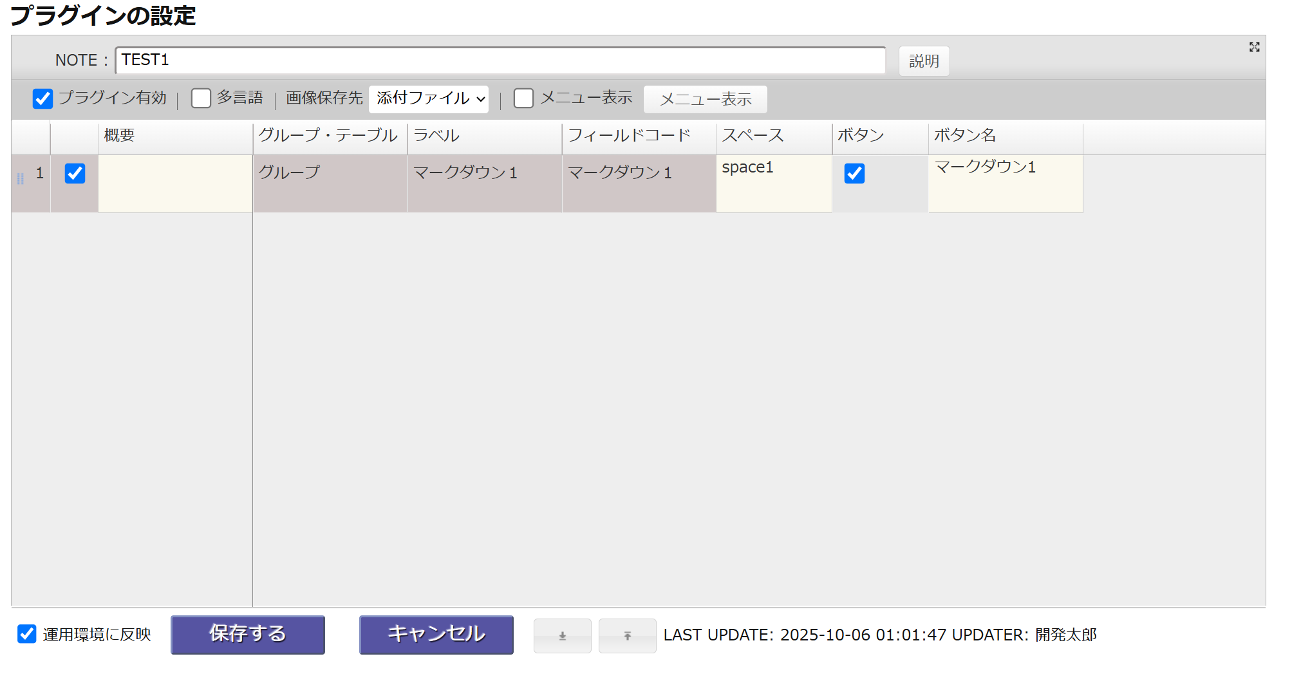Click the キャンセル button
Image resolution: width=1292 pixels, height=681 pixels.
(x=436, y=635)
